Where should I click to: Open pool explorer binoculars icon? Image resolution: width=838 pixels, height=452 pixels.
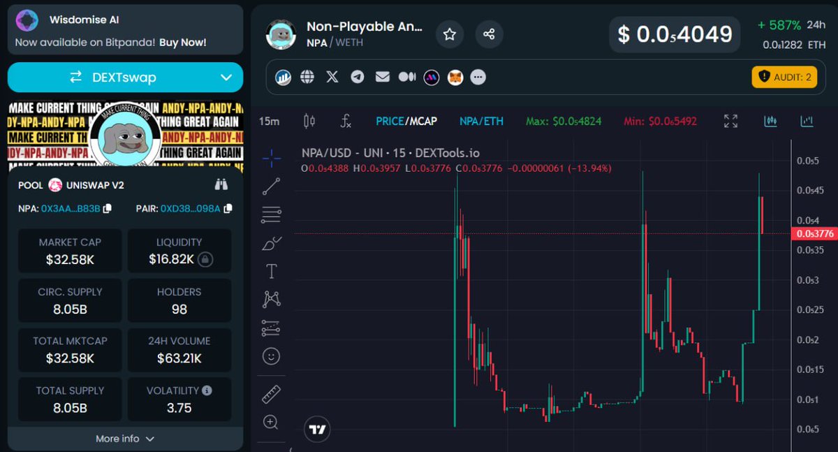(221, 185)
